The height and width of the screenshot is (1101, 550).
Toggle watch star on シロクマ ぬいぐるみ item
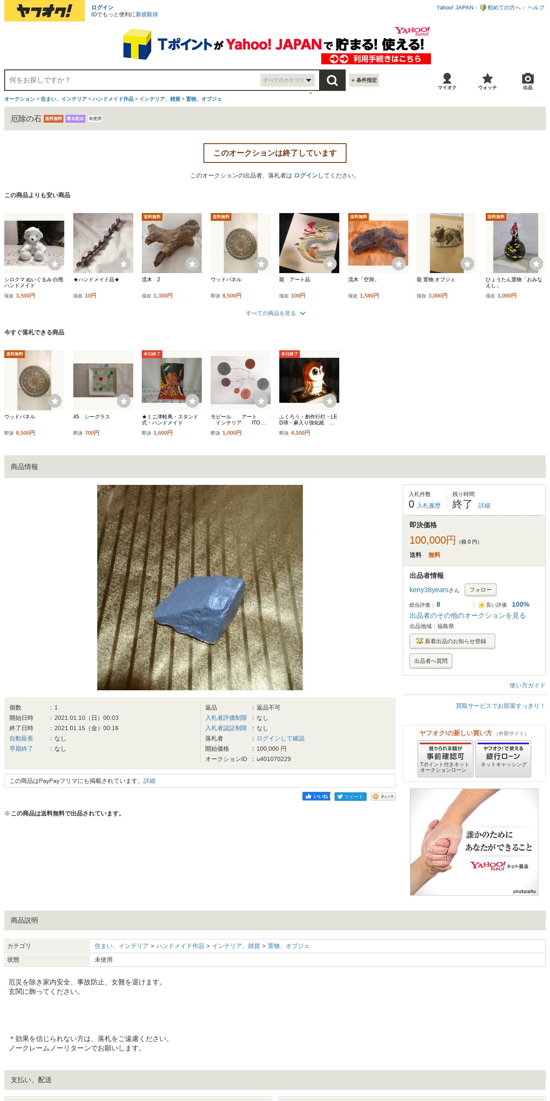pos(55,264)
